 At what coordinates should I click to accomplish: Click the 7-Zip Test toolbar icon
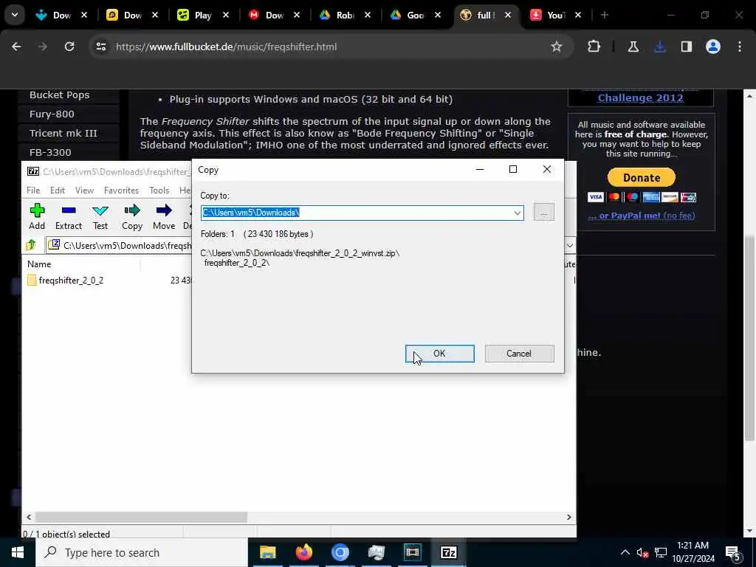[100, 216]
